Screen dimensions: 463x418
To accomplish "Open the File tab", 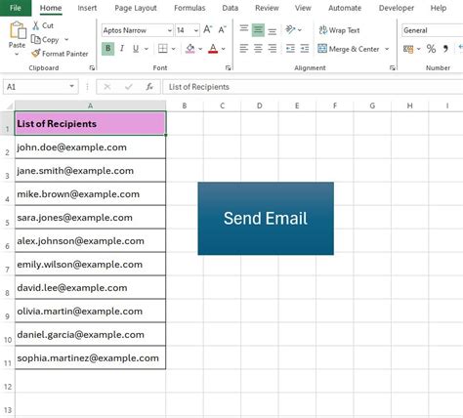I will pos(16,8).
